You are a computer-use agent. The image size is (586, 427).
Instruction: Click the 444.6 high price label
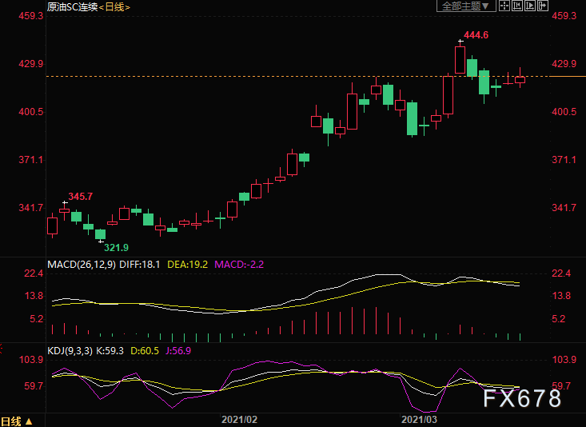(x=476, y=34)
